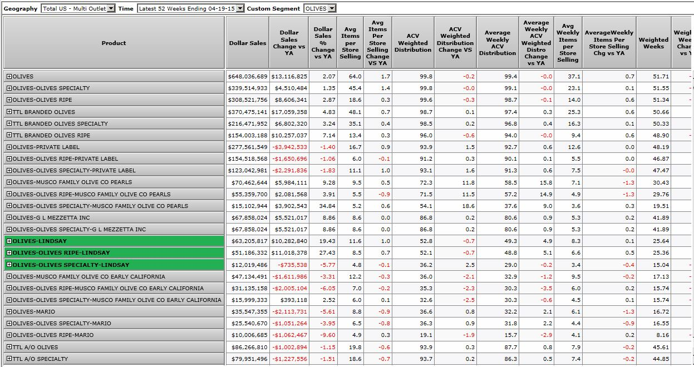Click the ACV Weighted Distribution column header
The height and width of the screenshot is (367, 694).
pos(413,43)
